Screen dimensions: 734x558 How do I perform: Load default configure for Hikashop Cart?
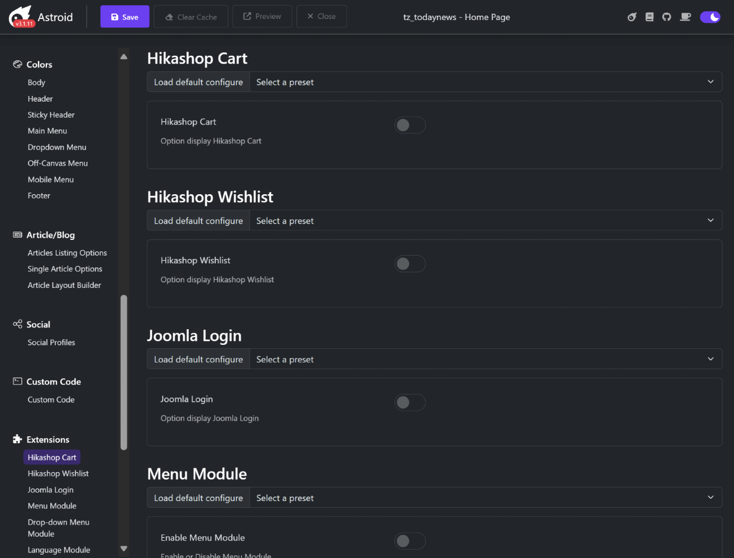198,82
